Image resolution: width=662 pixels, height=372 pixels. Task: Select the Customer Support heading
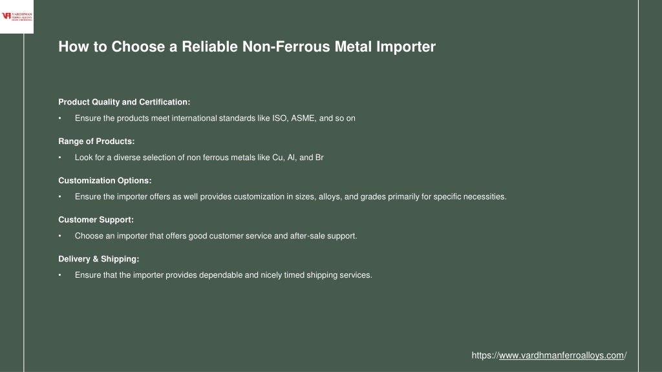click(96, 220)
